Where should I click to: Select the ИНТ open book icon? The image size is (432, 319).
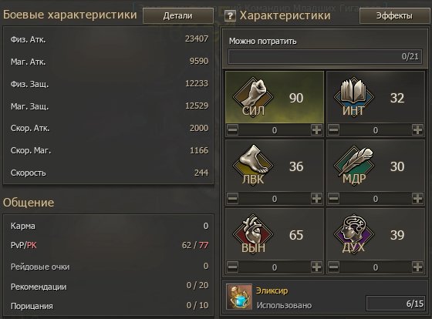tap(354, 97)
